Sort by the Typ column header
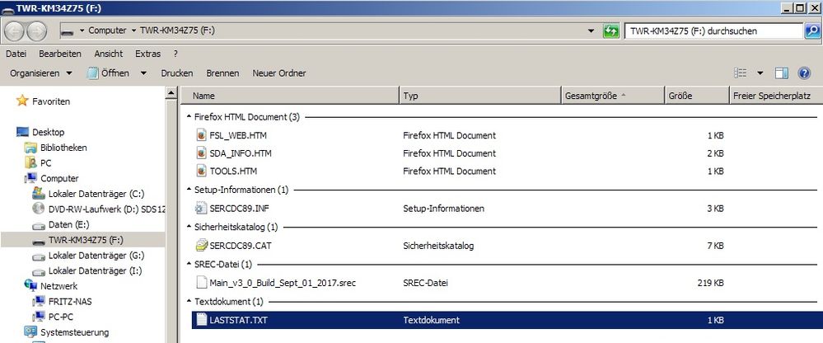 point(480,96)
